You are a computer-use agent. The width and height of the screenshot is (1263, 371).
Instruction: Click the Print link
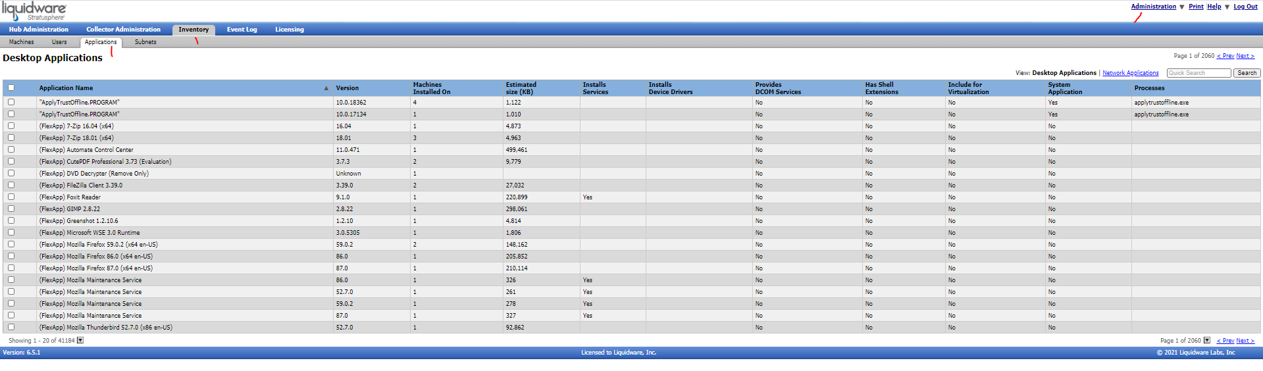[x=1196, y=7]
